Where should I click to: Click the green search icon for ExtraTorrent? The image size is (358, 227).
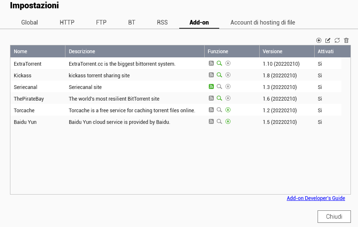click(219, 64)
